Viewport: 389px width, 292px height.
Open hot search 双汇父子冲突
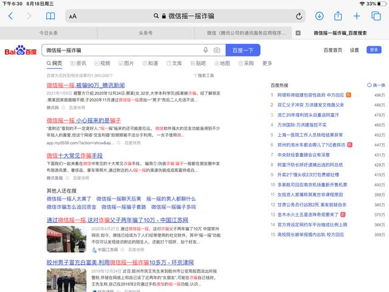pyautogui.click(x=311, y=105)
